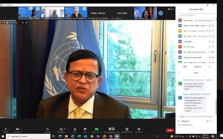Click the Participants icon in meeting toolbar
The width and height of the screenshot is (223, 139).
[61, 129]
